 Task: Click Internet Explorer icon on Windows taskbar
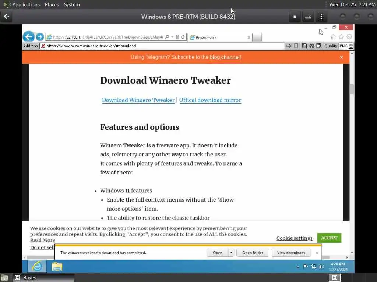click(37, 267)
